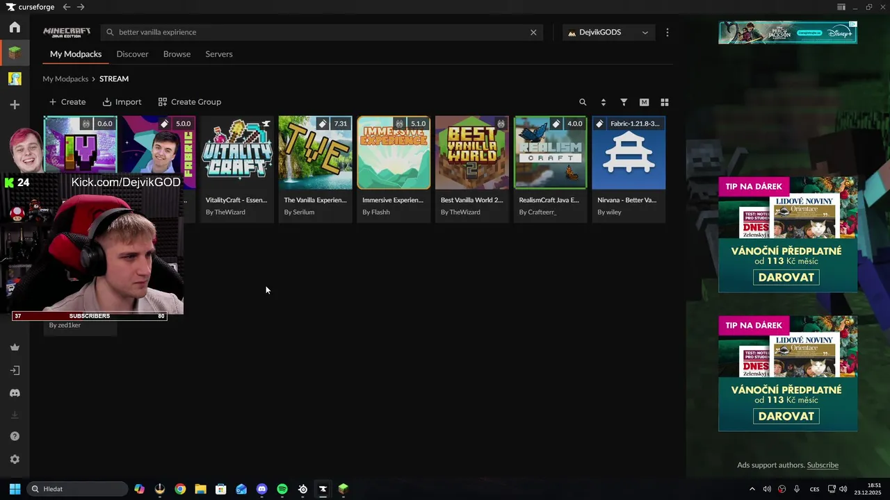Open the CurseForge home page icon
Image resolution: width=890 pixels, height=500 pixels.
15,27
